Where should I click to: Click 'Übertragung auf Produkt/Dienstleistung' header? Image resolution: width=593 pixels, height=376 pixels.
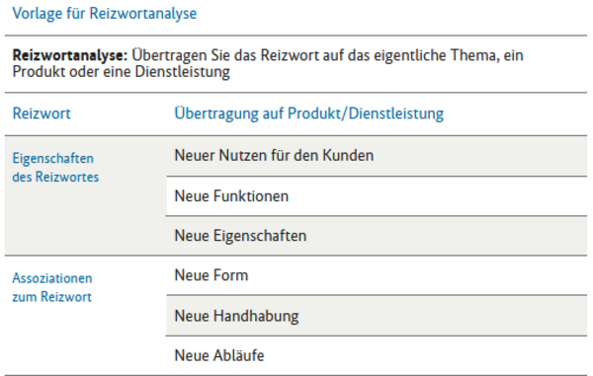click(309, 113)
